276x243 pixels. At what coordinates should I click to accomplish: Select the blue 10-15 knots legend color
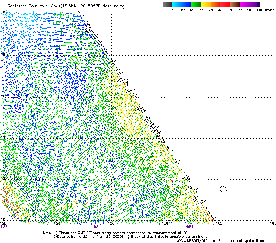(x=186, y=4)
